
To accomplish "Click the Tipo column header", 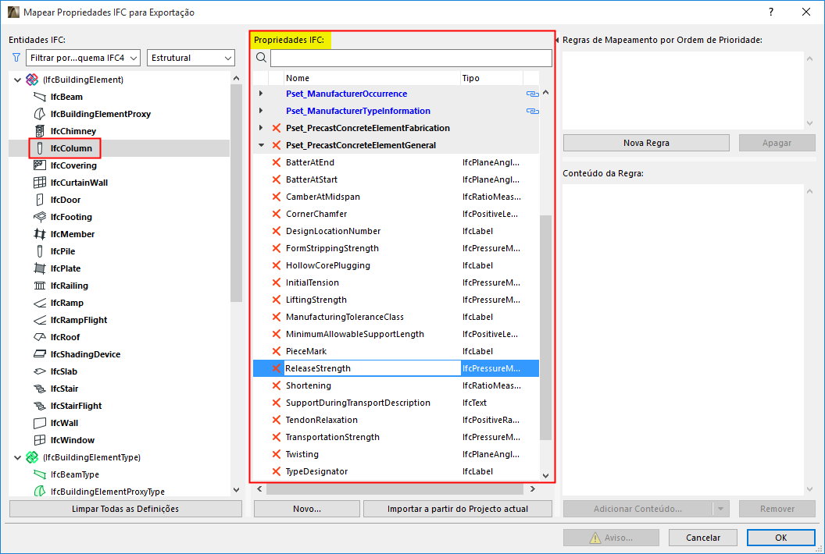I will pos(491,78).
